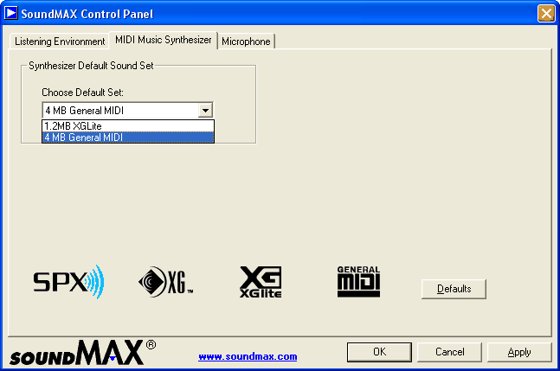Click the SoundMAX brand logo
This screenshot has height=371, width=560.
coord(82,353)
